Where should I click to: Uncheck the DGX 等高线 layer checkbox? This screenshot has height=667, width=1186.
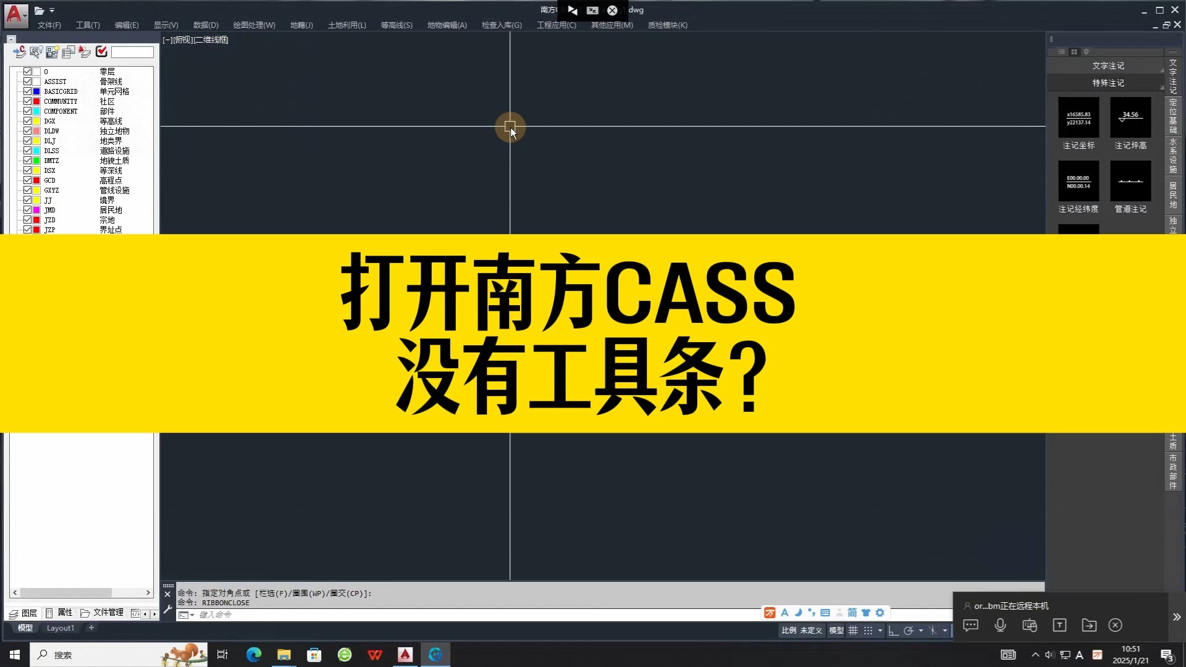point(28,121)
